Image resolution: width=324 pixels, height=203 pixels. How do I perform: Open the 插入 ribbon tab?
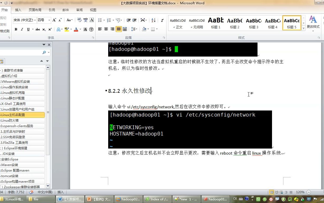(x=18, y=10)
